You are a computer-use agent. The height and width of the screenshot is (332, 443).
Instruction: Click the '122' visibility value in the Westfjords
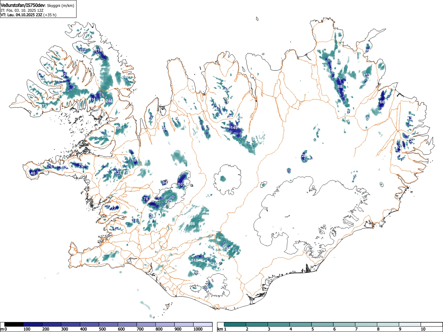(82, 50)
